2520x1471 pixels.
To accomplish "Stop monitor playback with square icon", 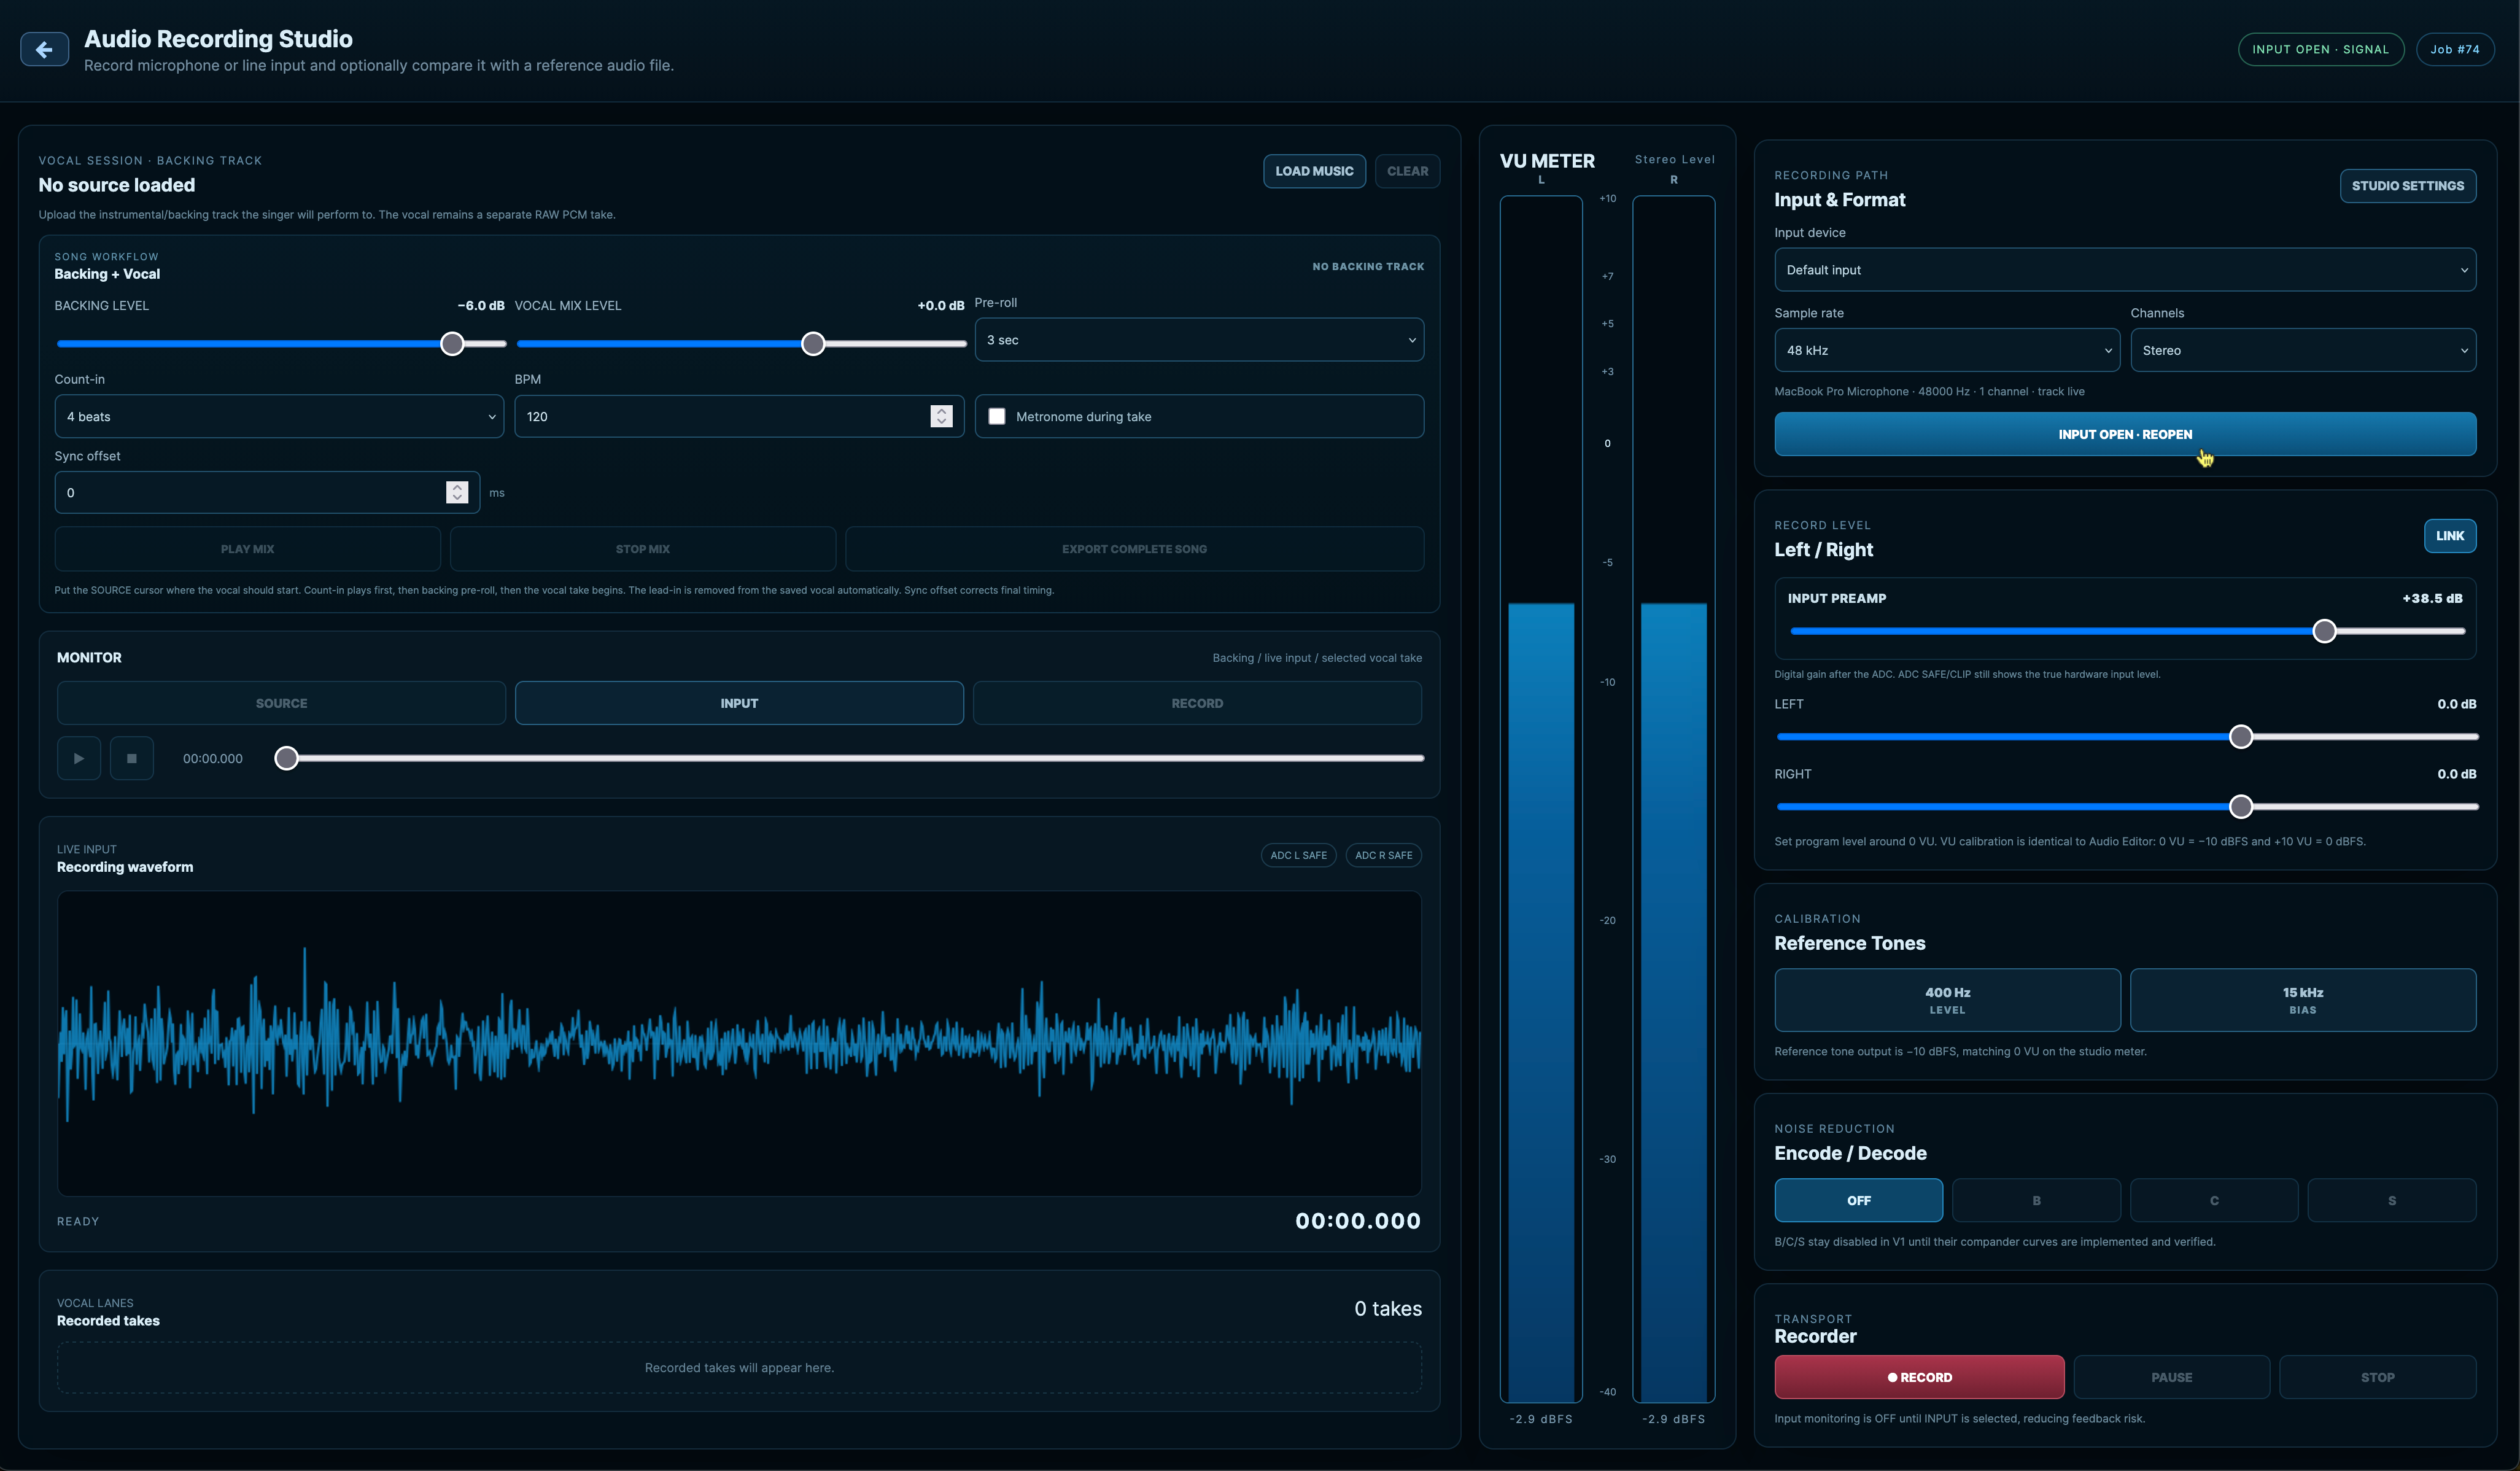I will [x=131, y=758].
